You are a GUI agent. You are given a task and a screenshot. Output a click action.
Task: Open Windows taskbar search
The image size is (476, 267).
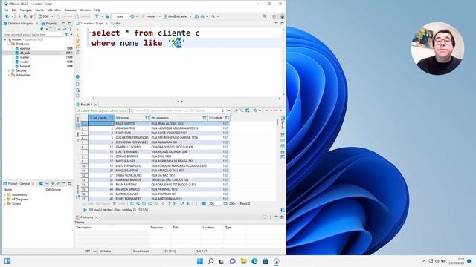210,261
